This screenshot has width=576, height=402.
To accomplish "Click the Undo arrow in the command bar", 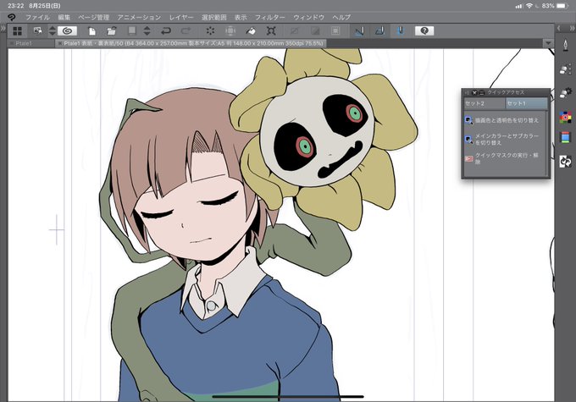I will 166,30.
